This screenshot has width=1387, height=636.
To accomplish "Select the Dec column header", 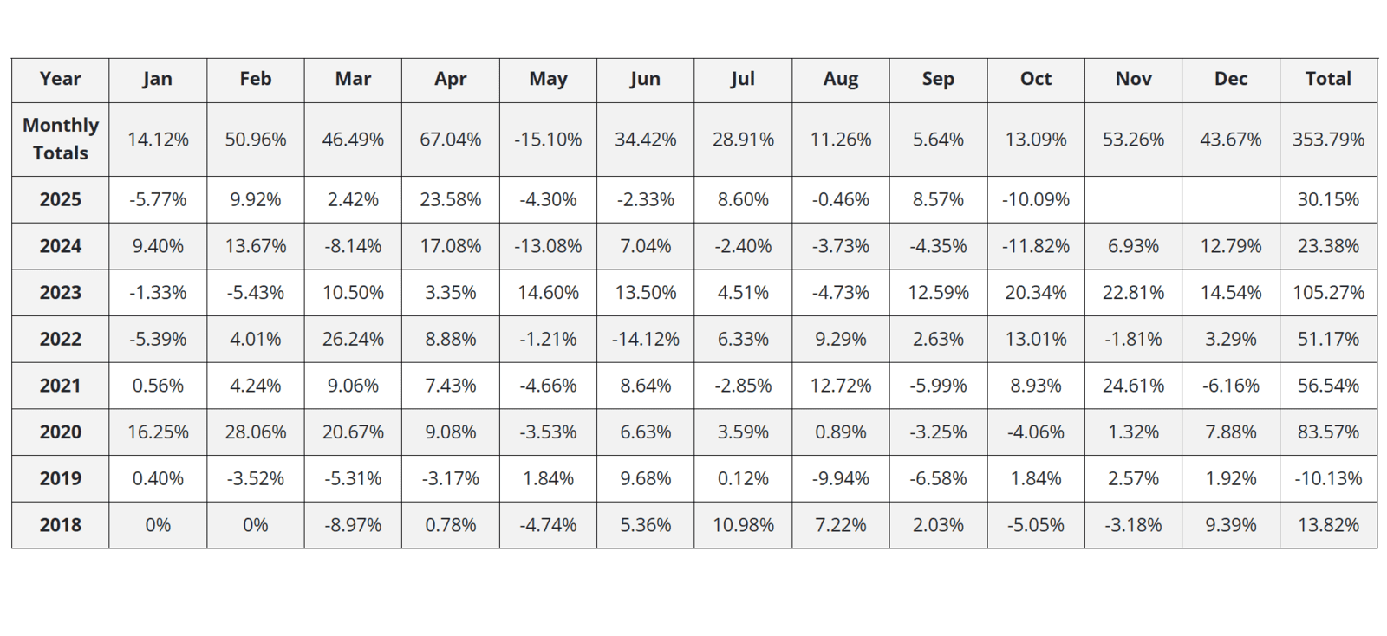I will (1230, 79).
